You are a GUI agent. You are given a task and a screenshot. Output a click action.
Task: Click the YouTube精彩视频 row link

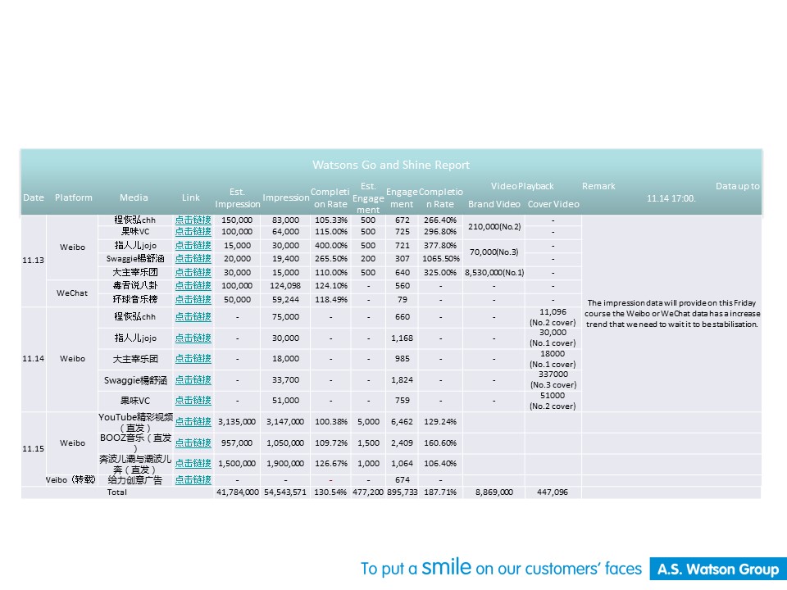pyautogui.click(x=193, y=422)
